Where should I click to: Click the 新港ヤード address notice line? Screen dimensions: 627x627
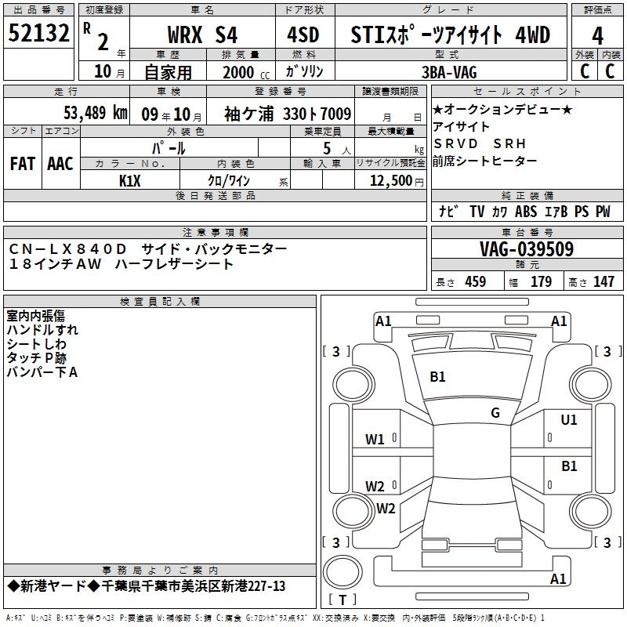[147, 586]
